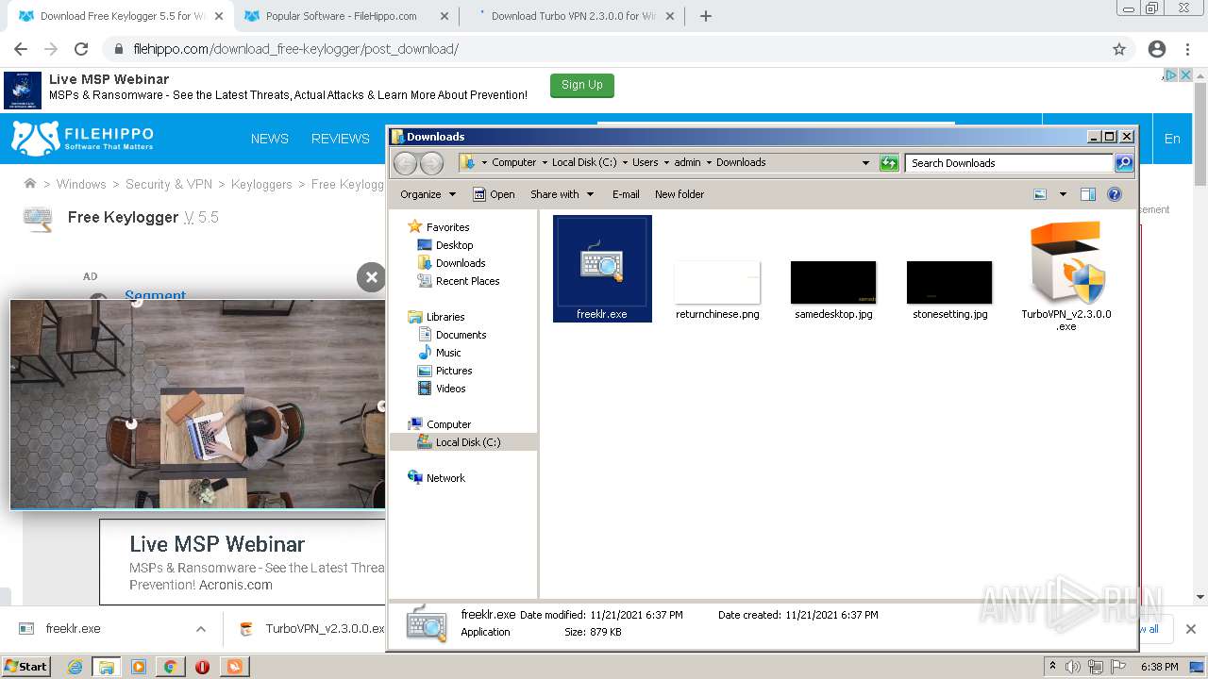This screenshot has width=1208, height=679.
Task: Change view using the views icon
Action: [1040, 194]
